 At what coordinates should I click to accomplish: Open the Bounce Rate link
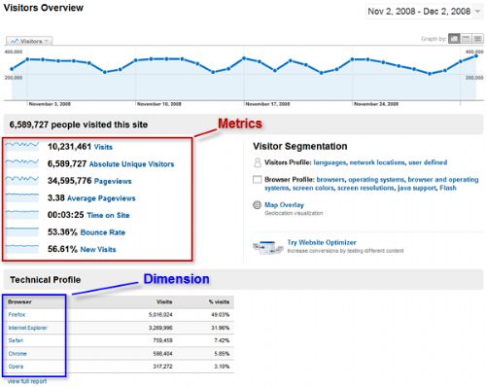click(103, 232)
